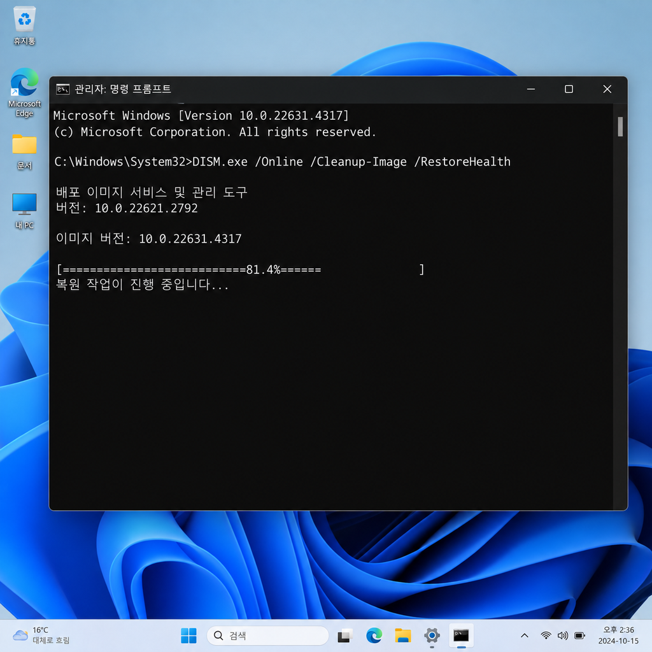Click the volume speaker tray icon
The height and width of the screenshot is (652, 652).
563,635
